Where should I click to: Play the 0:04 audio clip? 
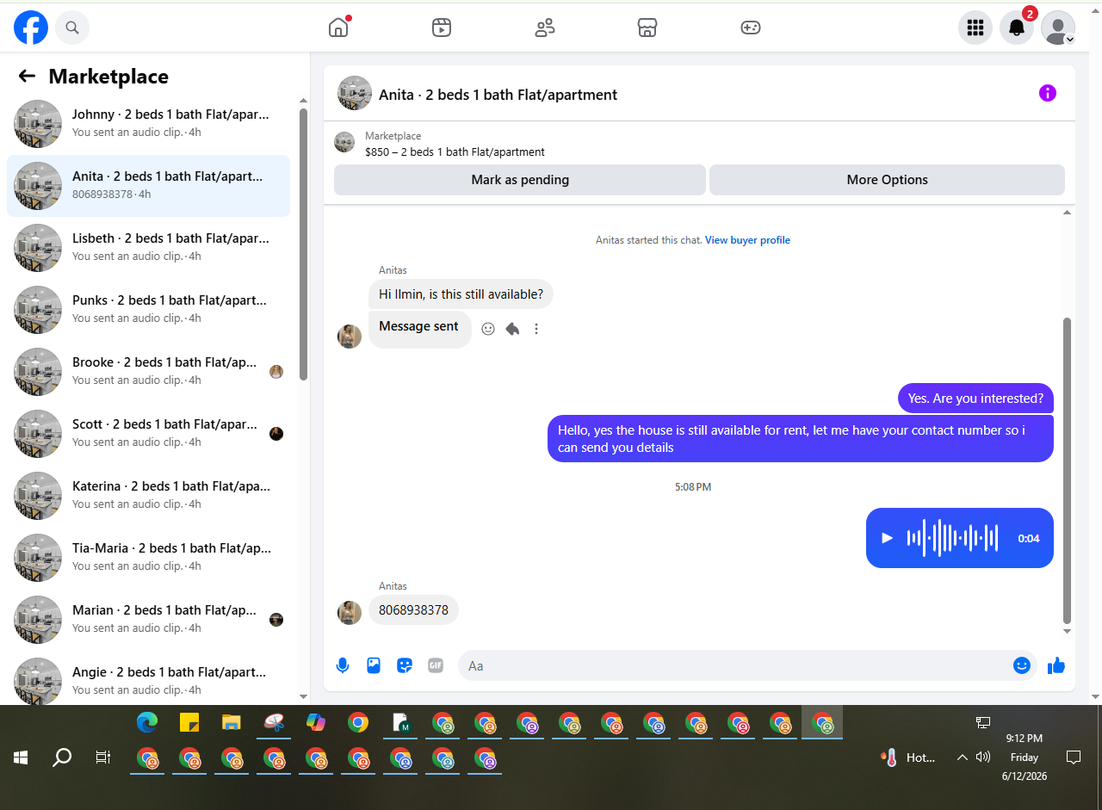click(x=888, y=538)
